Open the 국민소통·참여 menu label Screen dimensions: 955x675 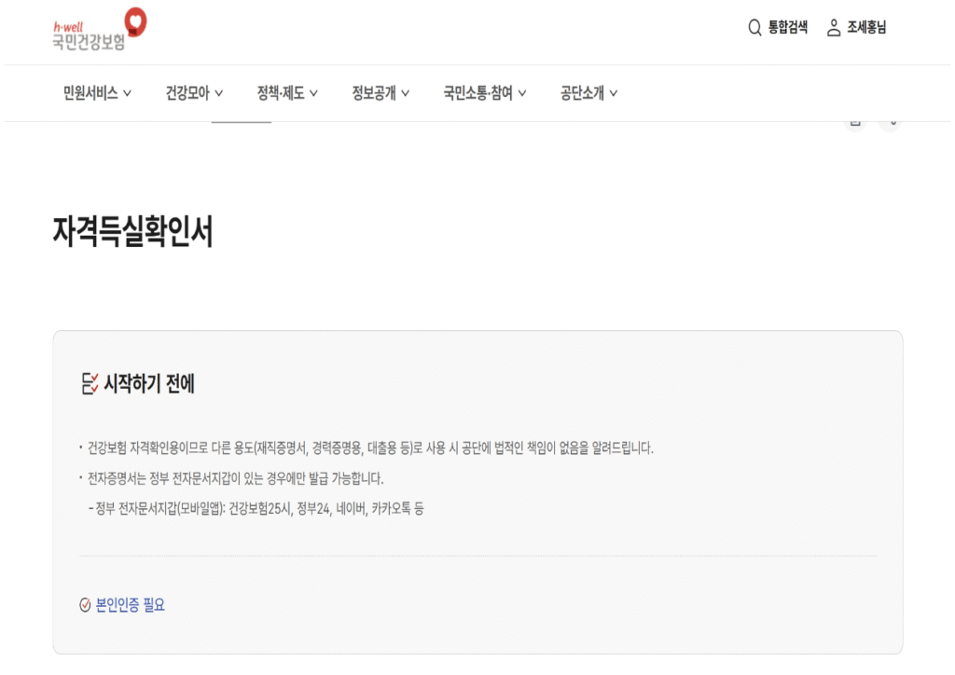(477, 93)
